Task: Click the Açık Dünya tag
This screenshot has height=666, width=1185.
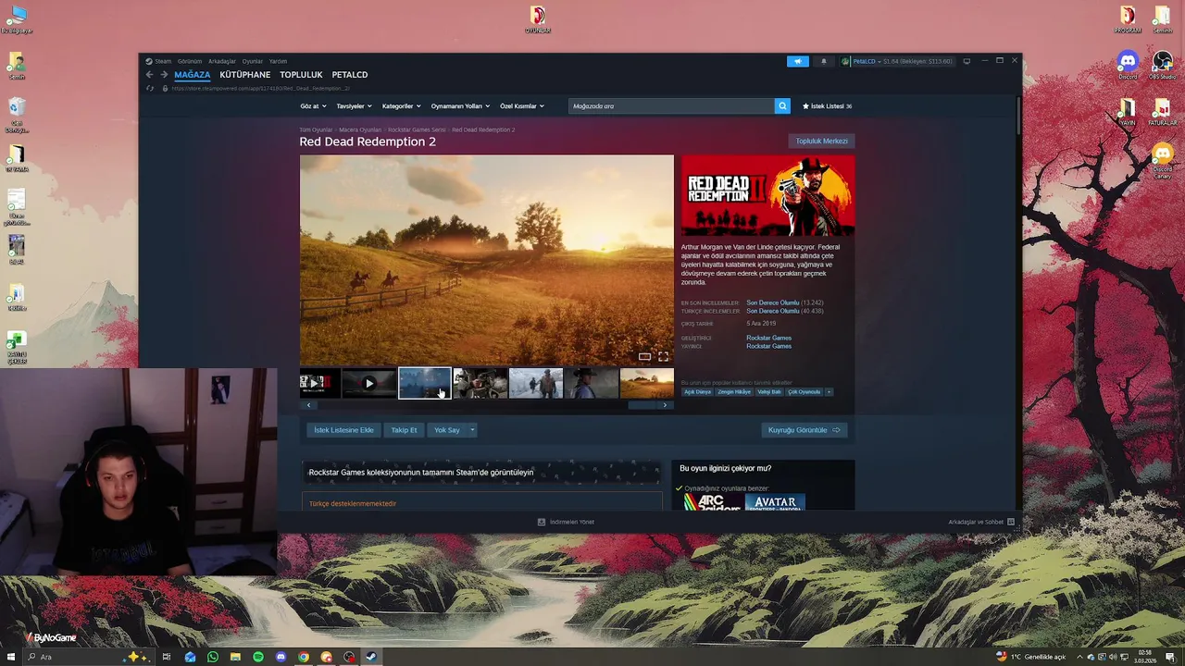Action: (697, 392)
